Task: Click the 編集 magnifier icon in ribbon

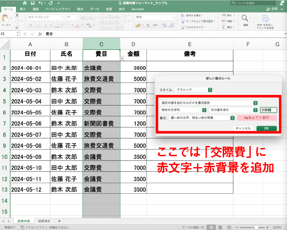Action: (x=246, y=19)
